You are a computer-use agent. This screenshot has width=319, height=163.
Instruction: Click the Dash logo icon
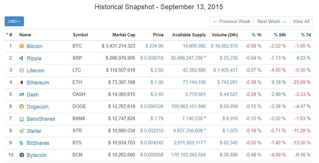22,95
